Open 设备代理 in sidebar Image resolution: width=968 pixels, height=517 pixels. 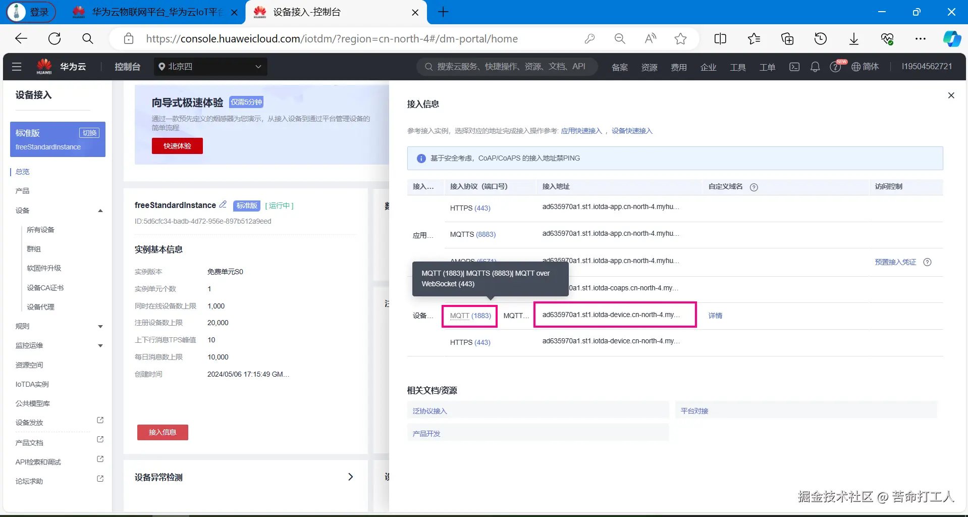[x=40, y=307]
